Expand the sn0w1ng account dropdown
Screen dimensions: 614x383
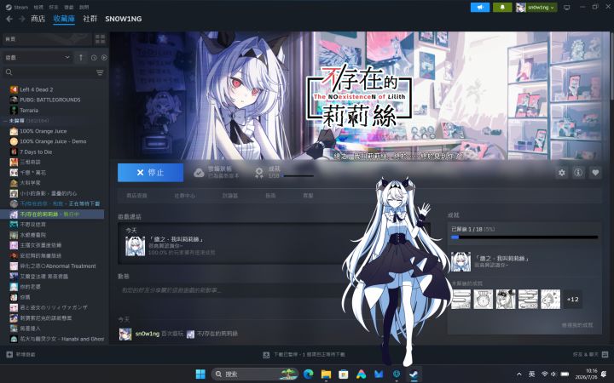coord(536,7)
